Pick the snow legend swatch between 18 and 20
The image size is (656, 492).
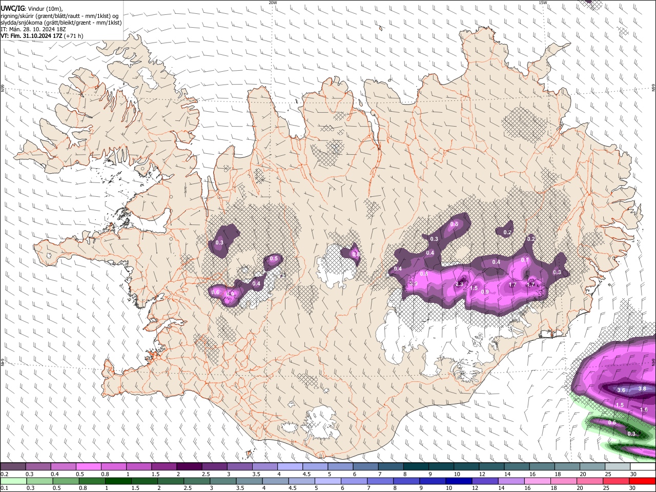tap(567, 467)
